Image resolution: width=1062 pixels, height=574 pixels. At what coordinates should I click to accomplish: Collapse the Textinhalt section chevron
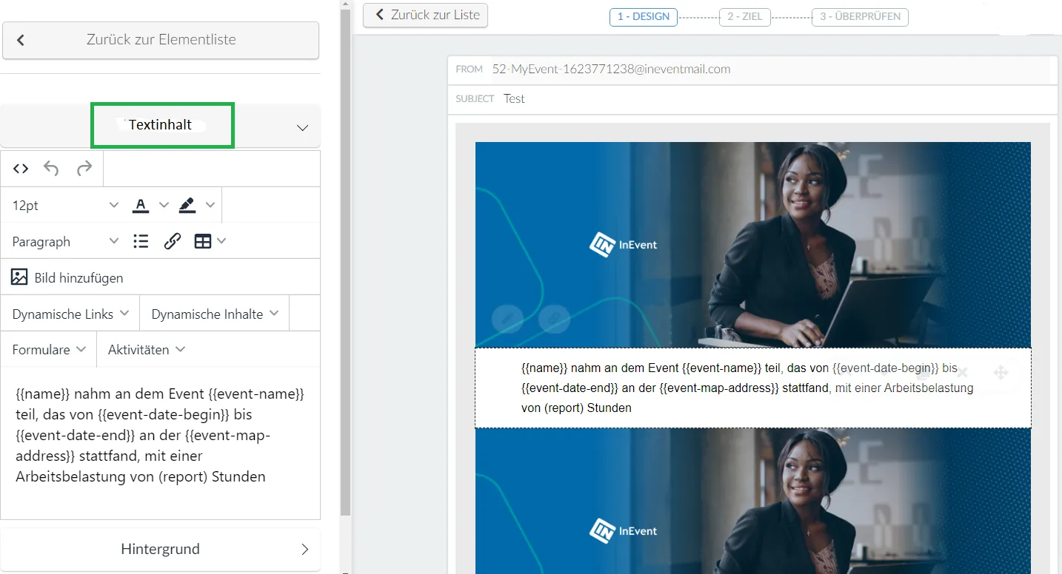click(x=302, y=127)
